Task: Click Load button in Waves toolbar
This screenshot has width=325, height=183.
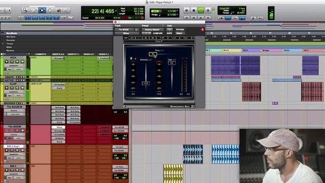Action: [x=174, y=38]
